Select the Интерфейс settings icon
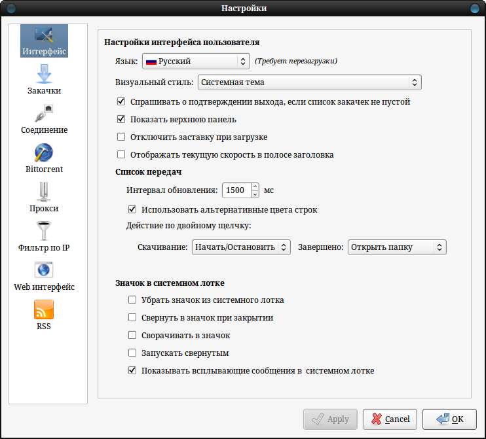This screenshot has height=439, width=486. pyautogui.click(x=44, y=35)
